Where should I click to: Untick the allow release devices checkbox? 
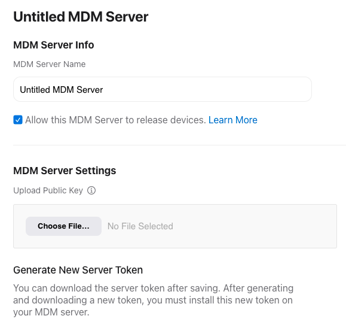[x=18, y=120]
